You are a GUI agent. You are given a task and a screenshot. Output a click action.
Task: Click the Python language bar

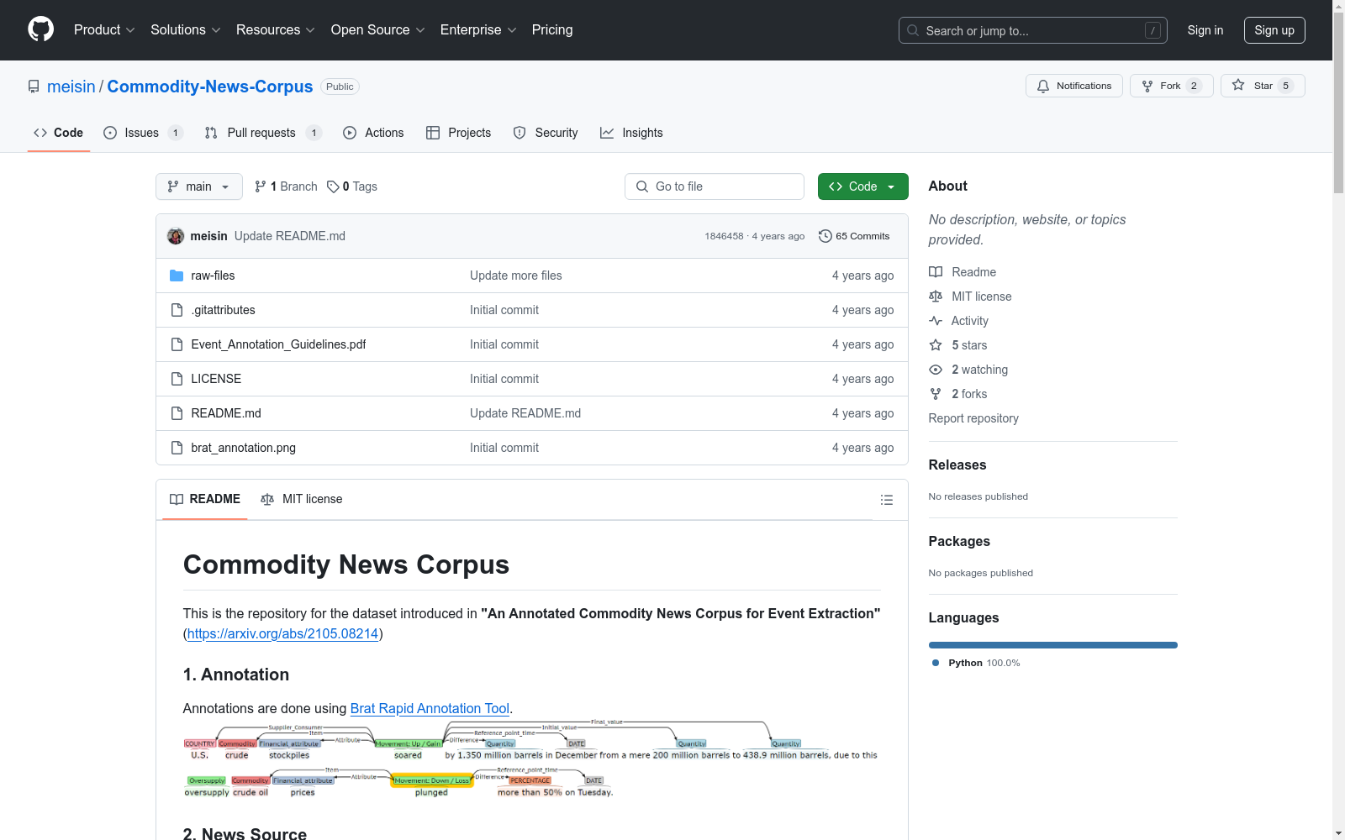click(x=1053, y=645)
